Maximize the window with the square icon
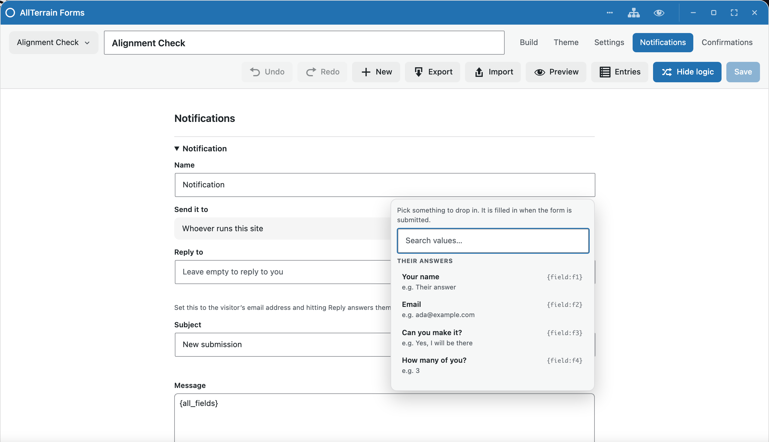The width and height of the screenshot is (769, 442). pos(713,13)
